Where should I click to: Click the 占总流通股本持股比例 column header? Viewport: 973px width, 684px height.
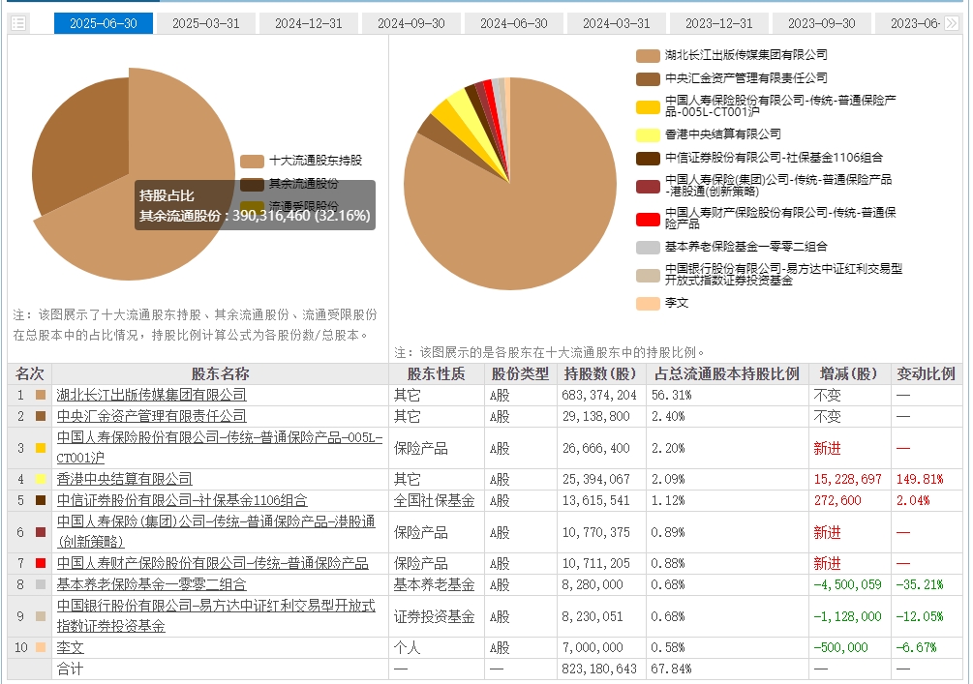[727, 374]
